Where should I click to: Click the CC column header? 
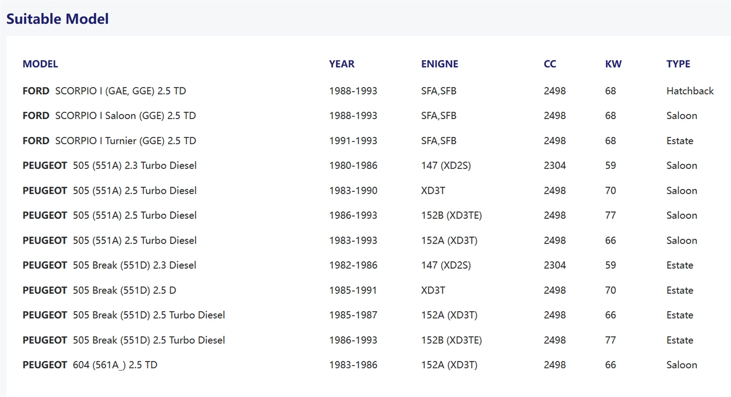click(x=550, y=64)
